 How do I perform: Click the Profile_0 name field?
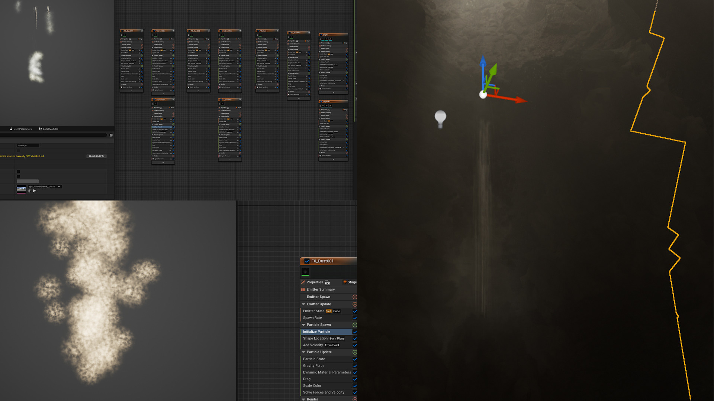click(x=28, y=146)
